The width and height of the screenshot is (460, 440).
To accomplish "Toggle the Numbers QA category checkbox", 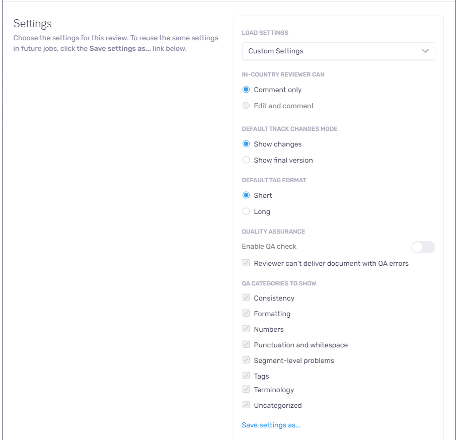I will (x=246, y=329).
